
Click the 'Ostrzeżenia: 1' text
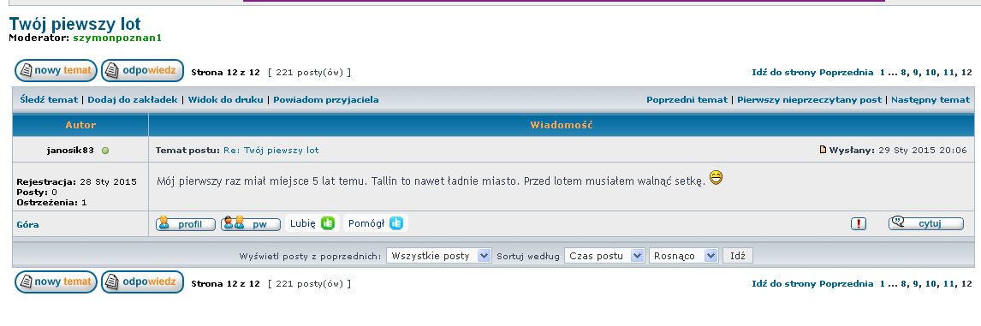click(51, 203)
